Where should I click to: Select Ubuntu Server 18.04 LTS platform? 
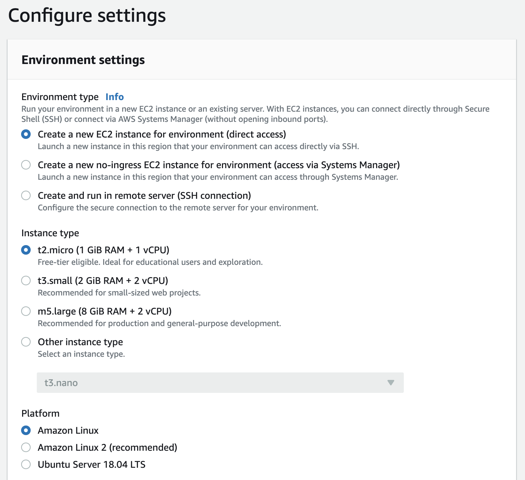point(26,464)
